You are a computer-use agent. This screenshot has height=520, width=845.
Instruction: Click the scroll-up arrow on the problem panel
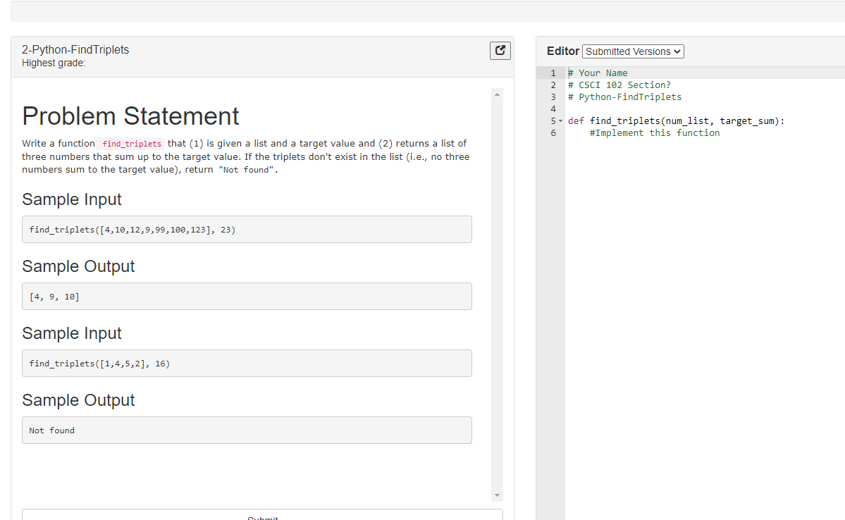click(496, 93)
